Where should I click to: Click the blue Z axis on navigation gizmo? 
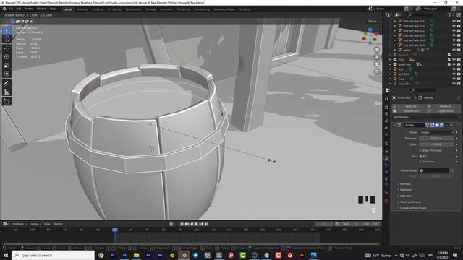[x=370, y=30]
